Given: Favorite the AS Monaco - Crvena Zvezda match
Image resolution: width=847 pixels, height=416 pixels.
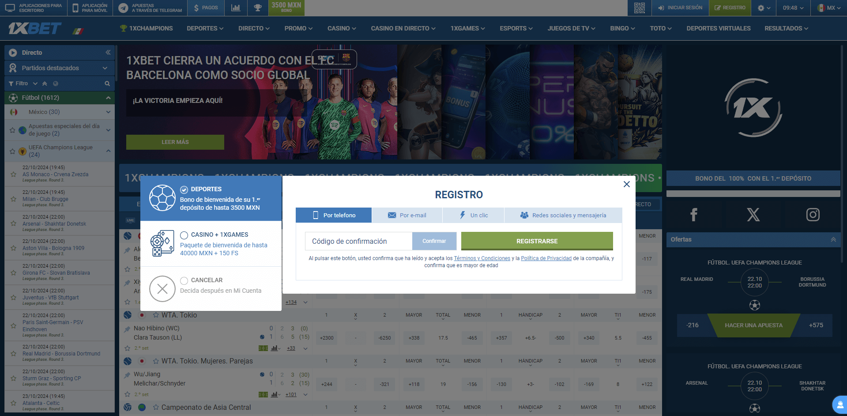Looking at the screenshot, I should point(14,174).
